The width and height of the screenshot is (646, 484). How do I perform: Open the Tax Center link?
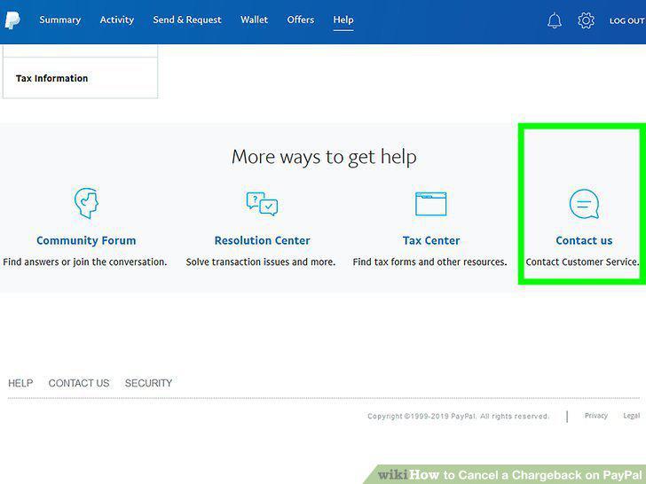(431, 240)
